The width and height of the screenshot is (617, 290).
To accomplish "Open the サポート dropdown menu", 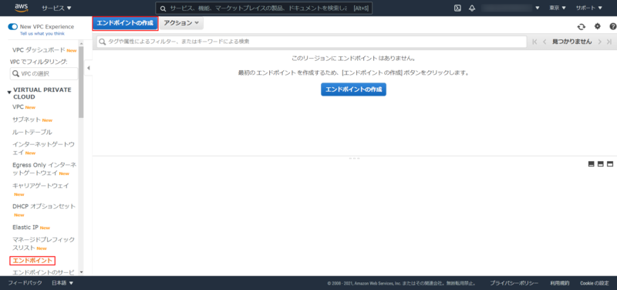I will (x=589, y=8).
